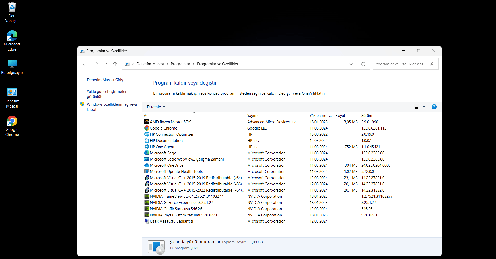Select the Bu bilgisayar desktop icon

tap(12, 67)
